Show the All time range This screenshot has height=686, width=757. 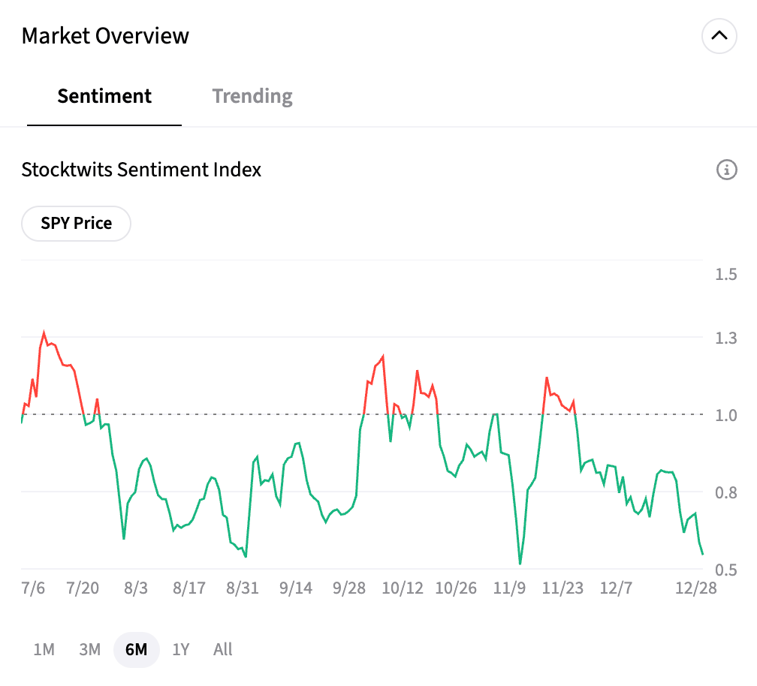pos(223,649)
